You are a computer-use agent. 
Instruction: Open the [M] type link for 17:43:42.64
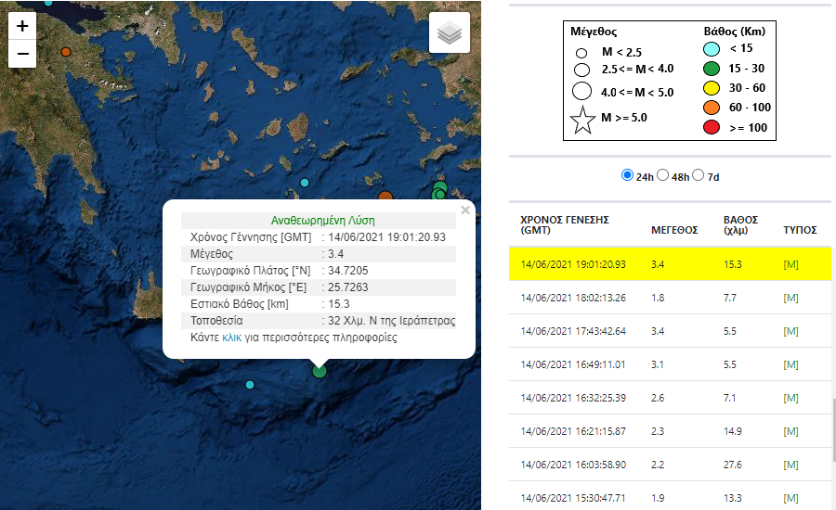[x=790, y=331]
